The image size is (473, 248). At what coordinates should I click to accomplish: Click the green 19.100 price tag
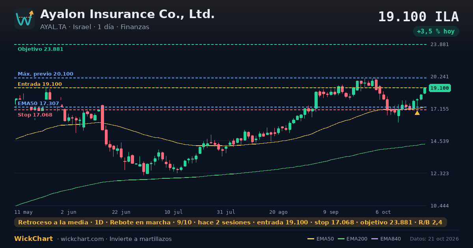(439, 88)
